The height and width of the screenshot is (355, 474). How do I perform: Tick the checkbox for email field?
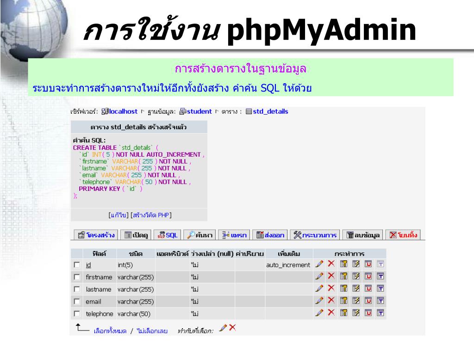tap(77, 301)
